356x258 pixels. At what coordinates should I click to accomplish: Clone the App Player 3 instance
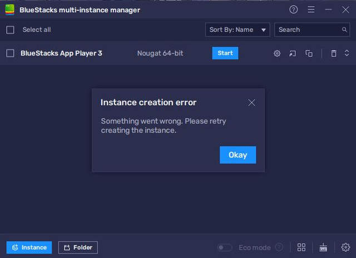tap(309, 53)
